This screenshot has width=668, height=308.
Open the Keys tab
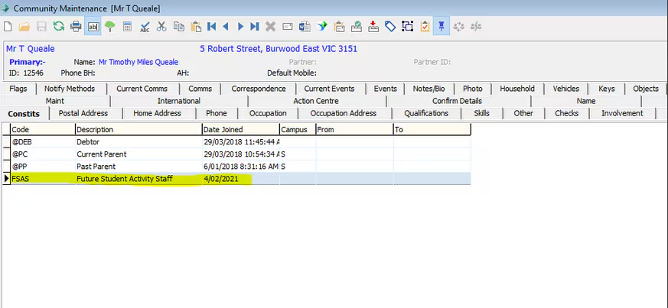(x=606, y=89)
